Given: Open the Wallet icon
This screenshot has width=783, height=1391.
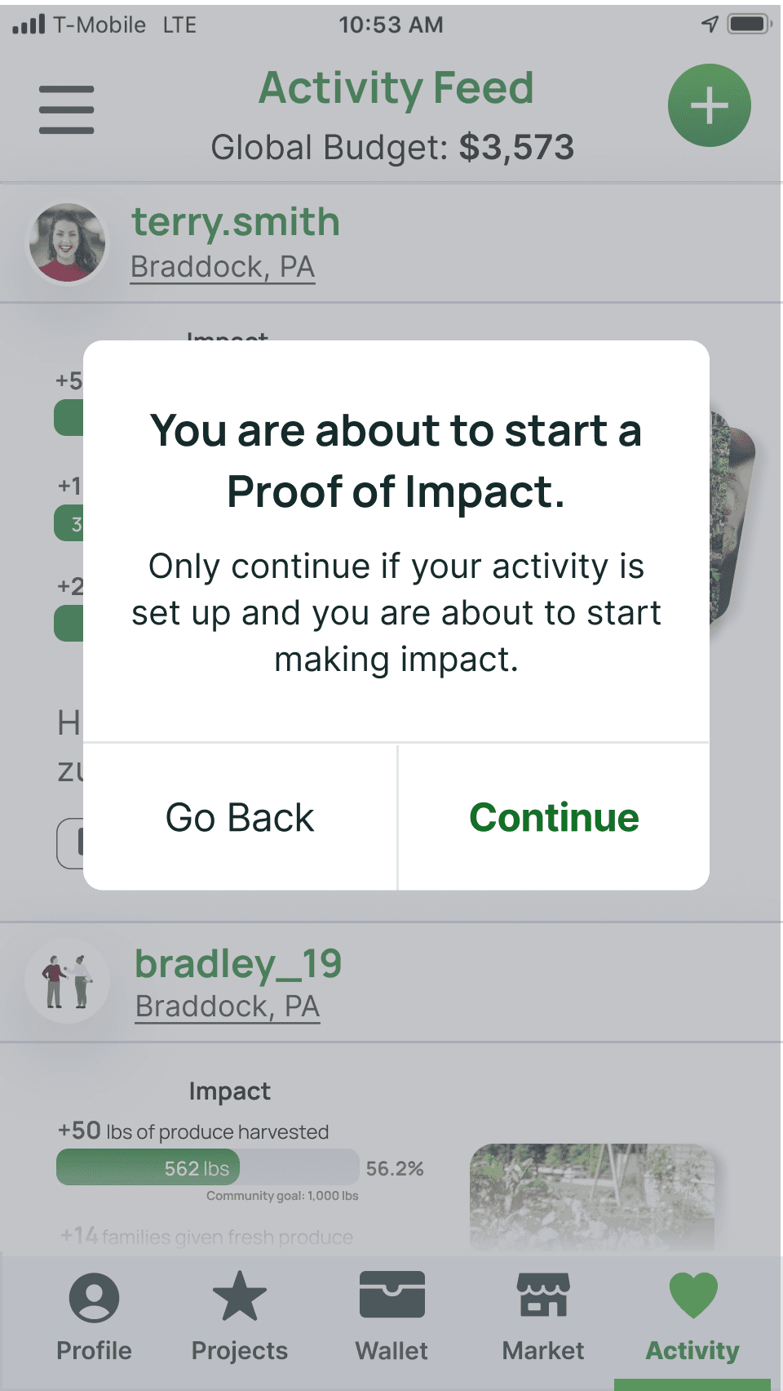Looking at the screenshot, I should [392, 1295].
